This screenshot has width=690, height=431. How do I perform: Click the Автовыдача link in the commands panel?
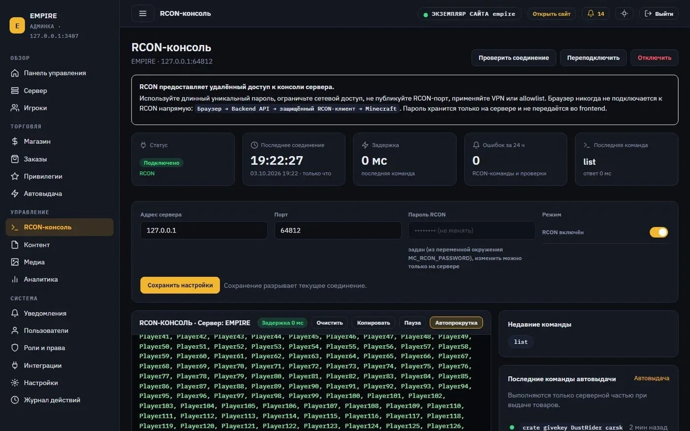pyautogui.click(x=652, y=378)
